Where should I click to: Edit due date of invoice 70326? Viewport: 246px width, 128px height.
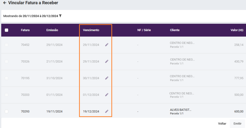point(107,61)
